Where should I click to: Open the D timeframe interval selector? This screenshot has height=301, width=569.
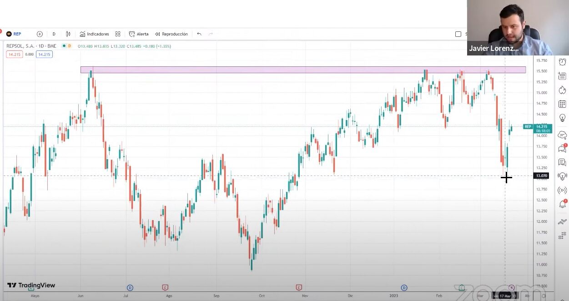(x=54, y=34)
